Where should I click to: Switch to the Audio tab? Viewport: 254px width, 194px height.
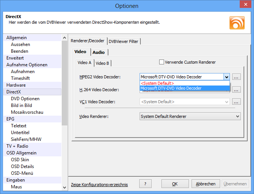[99, 52]
